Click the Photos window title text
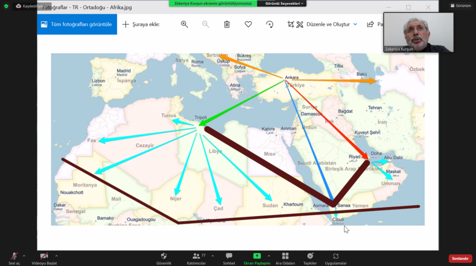 tap(87, 7)
